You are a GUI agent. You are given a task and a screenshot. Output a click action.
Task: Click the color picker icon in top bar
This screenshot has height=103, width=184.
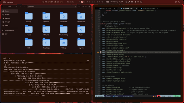tap(129, 2)
